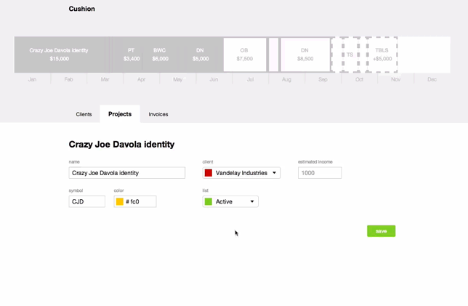
Task: Select the DN $8,500 timeline block
Action: tap(305, 55)
